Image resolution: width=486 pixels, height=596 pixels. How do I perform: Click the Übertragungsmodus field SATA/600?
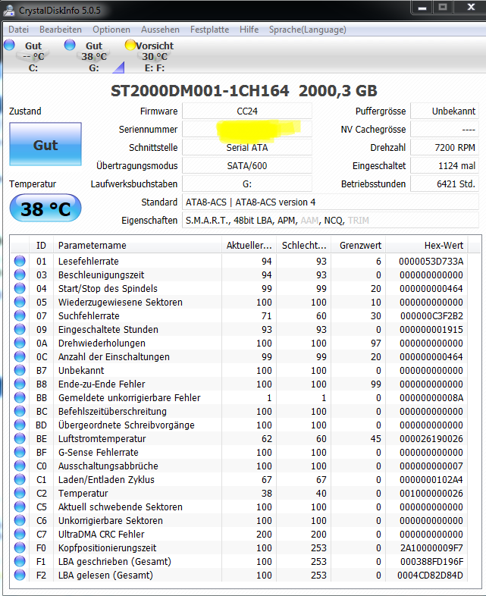coord(247,166)
